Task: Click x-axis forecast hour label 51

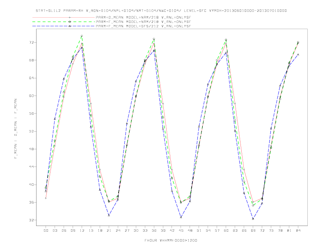Action: (x=199, y=230)
